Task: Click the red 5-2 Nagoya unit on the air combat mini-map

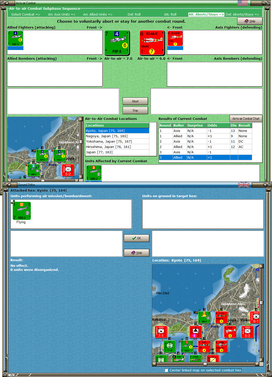Action: 68,170
